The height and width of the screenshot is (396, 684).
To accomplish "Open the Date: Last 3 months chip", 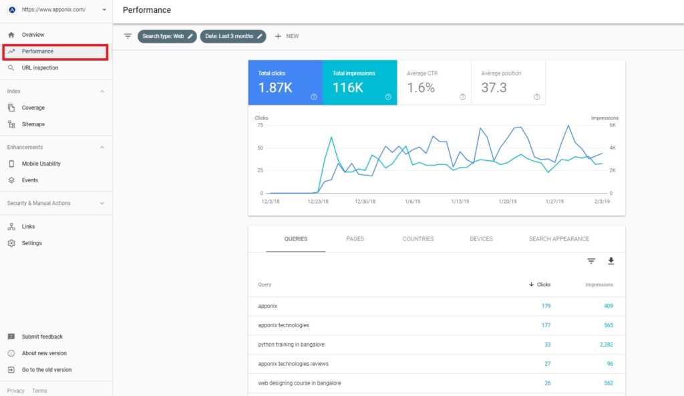I will click(233, 36).
